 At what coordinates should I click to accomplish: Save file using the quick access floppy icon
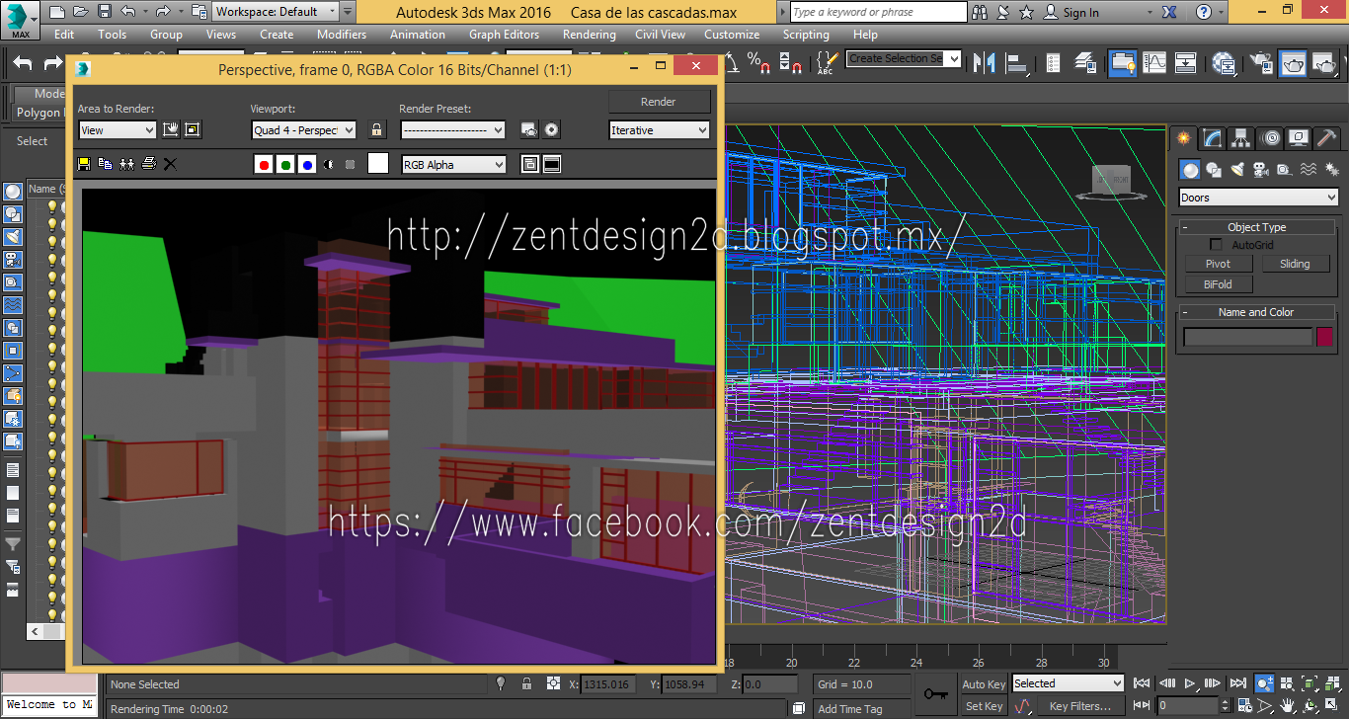pos(104,12)
